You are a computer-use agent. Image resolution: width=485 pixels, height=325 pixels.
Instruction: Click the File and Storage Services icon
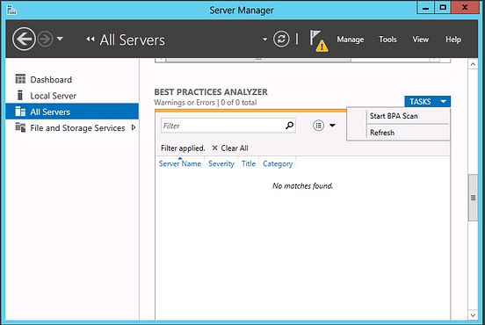20,127
